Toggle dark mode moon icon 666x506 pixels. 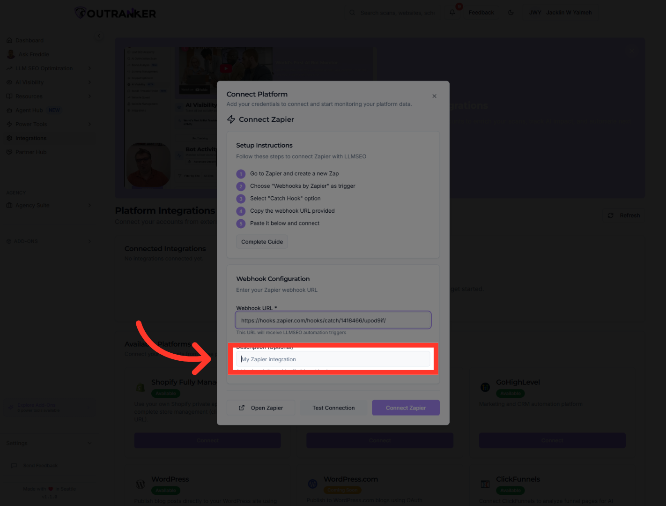(511, 13)
